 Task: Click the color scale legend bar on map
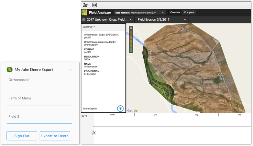(131, 41)
